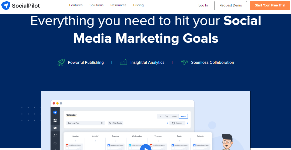Go to the next month with right chevron
Image resolution: width=291 pixels, height=150 pixels.
click(188, 123)
